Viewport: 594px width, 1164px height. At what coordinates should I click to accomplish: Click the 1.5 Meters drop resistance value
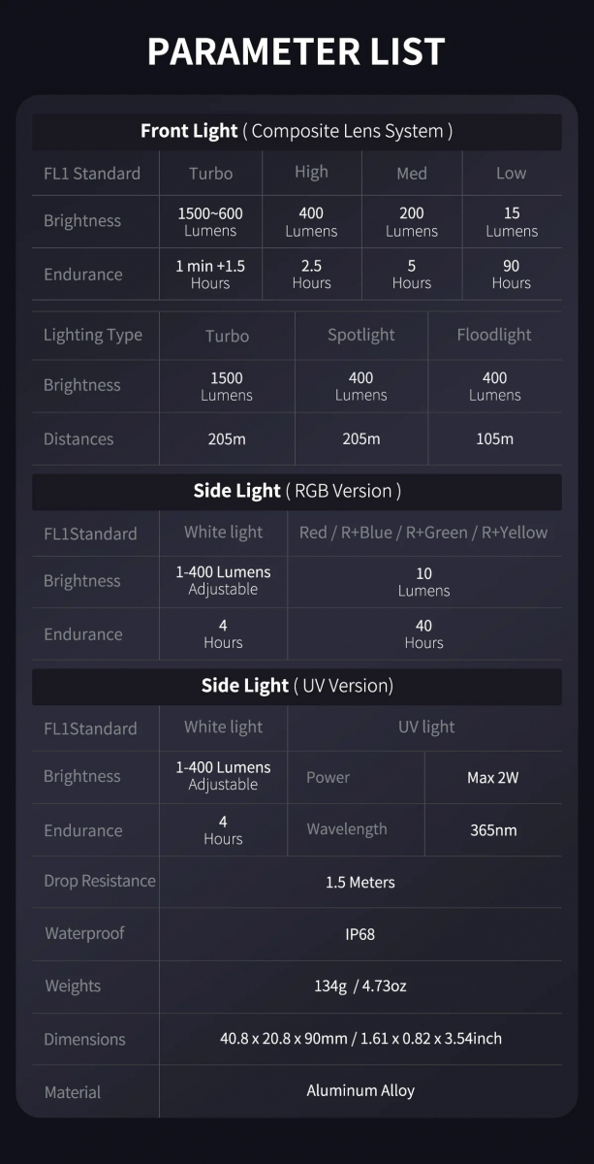click(x=360, y=883)
